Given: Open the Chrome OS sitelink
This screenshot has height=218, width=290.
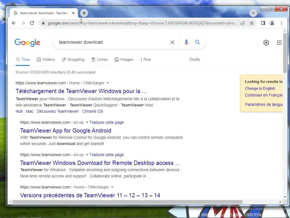Looking at the screenshot, I should pos(93,111).
